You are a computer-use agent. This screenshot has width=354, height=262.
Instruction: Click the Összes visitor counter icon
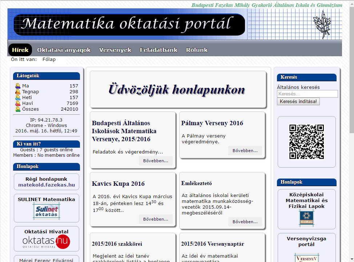(17, 109)
